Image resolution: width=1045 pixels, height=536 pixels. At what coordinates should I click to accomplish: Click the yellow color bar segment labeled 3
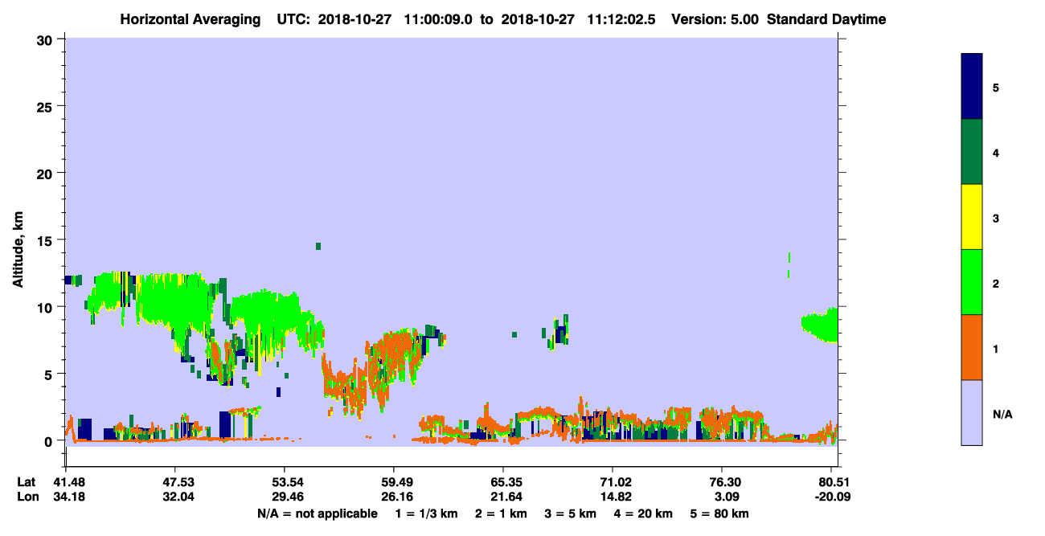(x=972, y=217)
